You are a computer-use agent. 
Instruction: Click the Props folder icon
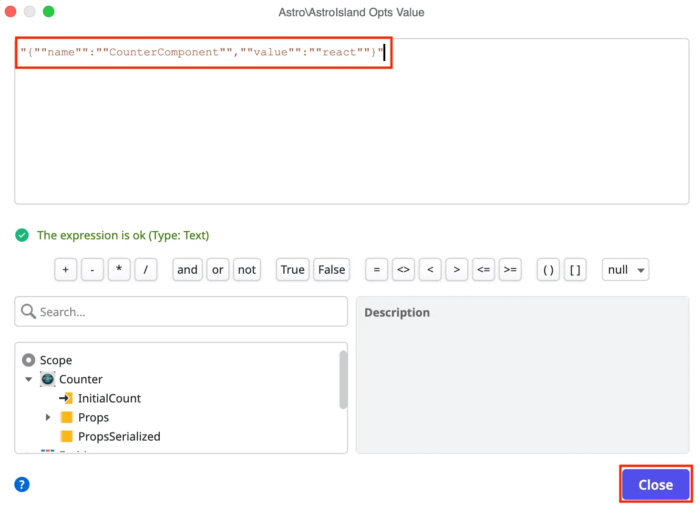(x=67, y=417)
